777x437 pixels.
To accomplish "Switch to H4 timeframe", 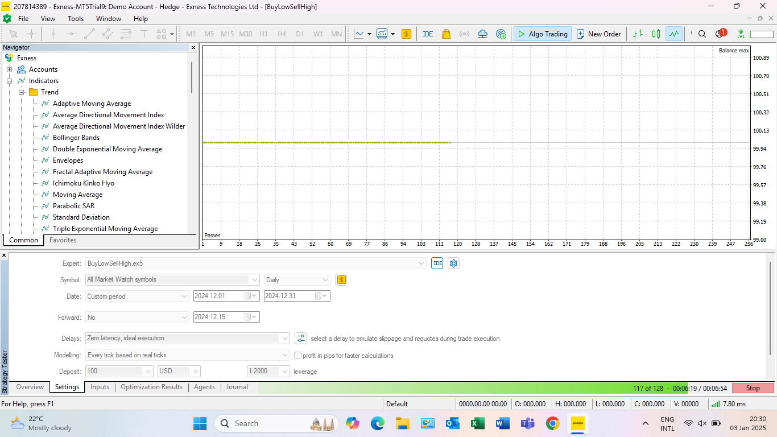I will pos(282,34).
